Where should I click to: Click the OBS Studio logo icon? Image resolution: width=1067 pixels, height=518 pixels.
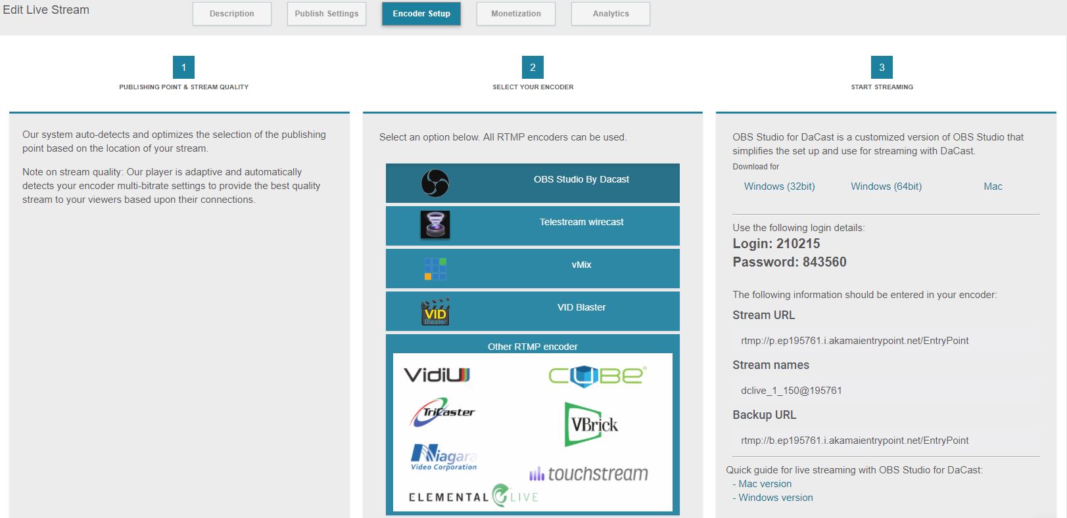(435, 183)
